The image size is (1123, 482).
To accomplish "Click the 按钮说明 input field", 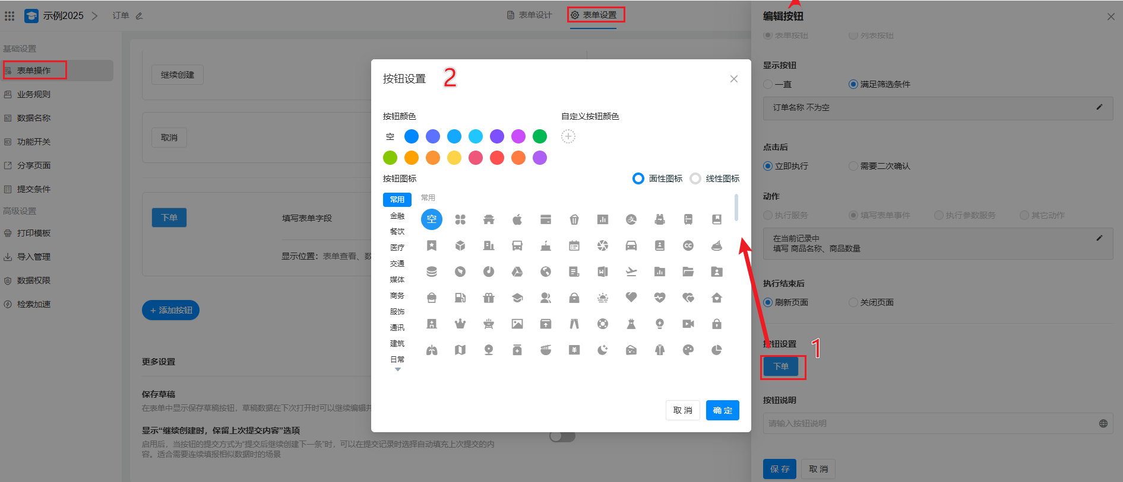I will [x=931, y=424].
